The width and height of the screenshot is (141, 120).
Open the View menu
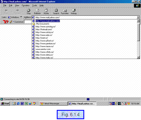click(17, 5)
